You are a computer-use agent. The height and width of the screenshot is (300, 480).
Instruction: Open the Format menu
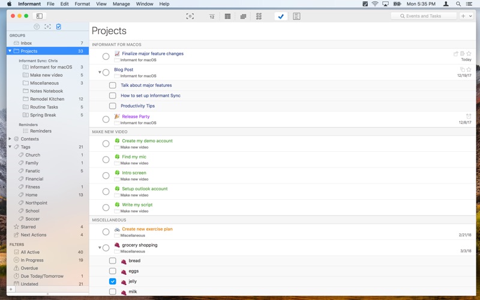pos(82,4)
